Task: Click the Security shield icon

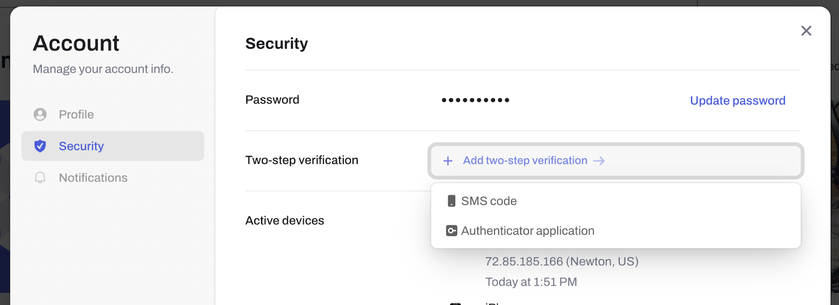Action: click(40, 146)
